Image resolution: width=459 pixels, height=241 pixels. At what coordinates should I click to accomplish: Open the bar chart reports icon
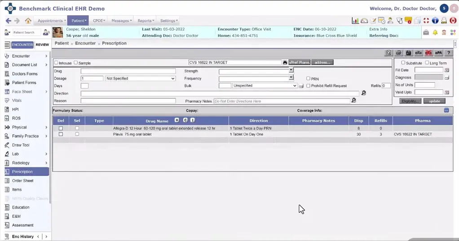pyautogui.click(x=355, y=21)
